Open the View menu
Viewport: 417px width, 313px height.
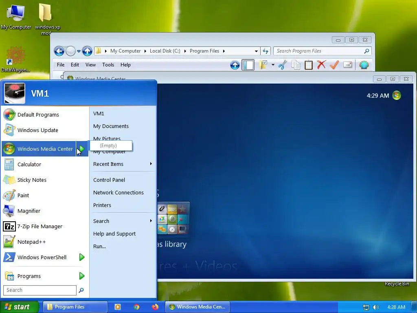[x=90, y=65]
